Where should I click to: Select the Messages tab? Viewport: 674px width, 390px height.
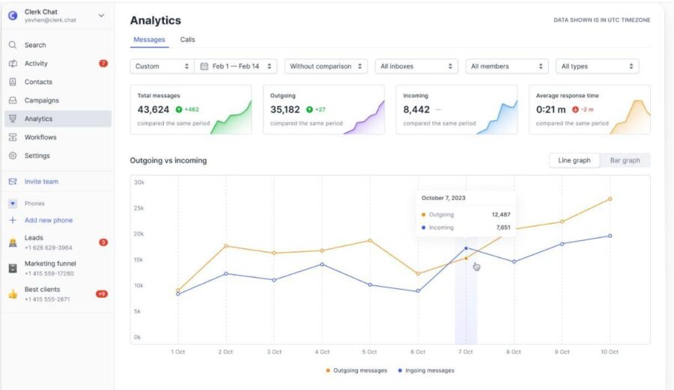pos(149,40)
